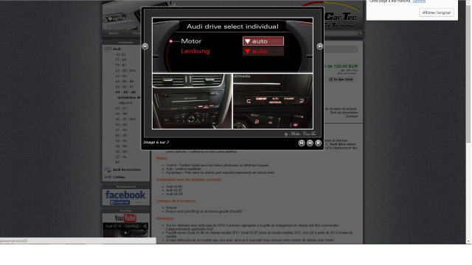Click the bottom bar next image button
The image size is (472, 265).
coord(310,144)
